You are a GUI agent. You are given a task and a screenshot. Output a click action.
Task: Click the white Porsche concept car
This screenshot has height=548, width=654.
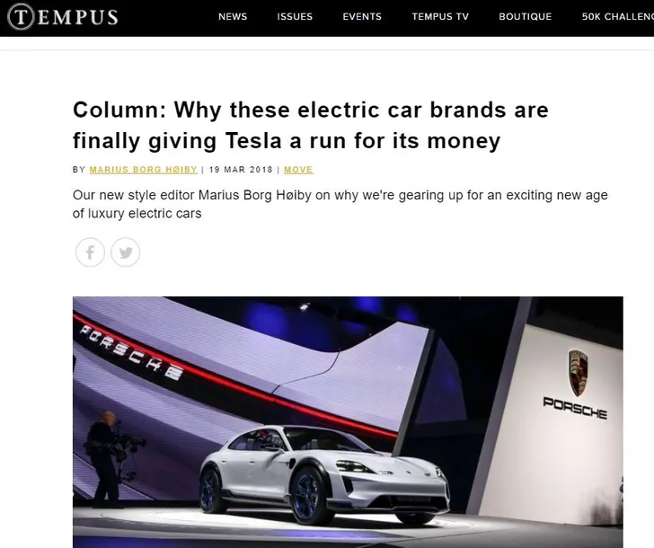324,474
